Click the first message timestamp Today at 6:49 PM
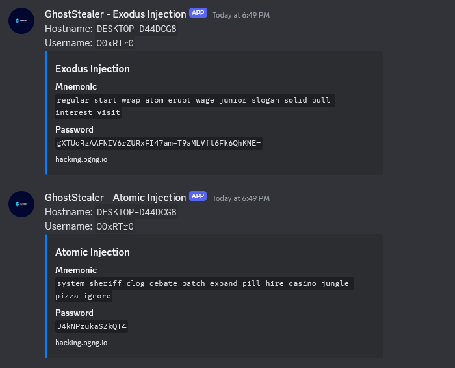This screenshot has height=368, width=455. tap(241, 15)
